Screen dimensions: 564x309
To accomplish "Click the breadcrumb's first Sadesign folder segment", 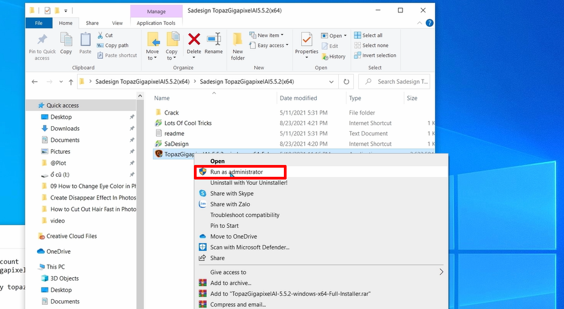I will [142, 82].
